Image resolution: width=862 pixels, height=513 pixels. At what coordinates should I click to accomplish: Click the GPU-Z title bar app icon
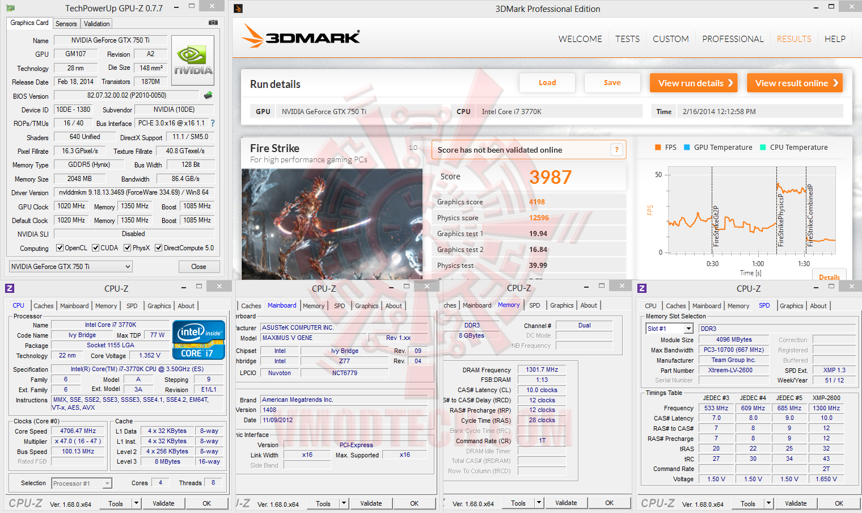tap(10, 9)
